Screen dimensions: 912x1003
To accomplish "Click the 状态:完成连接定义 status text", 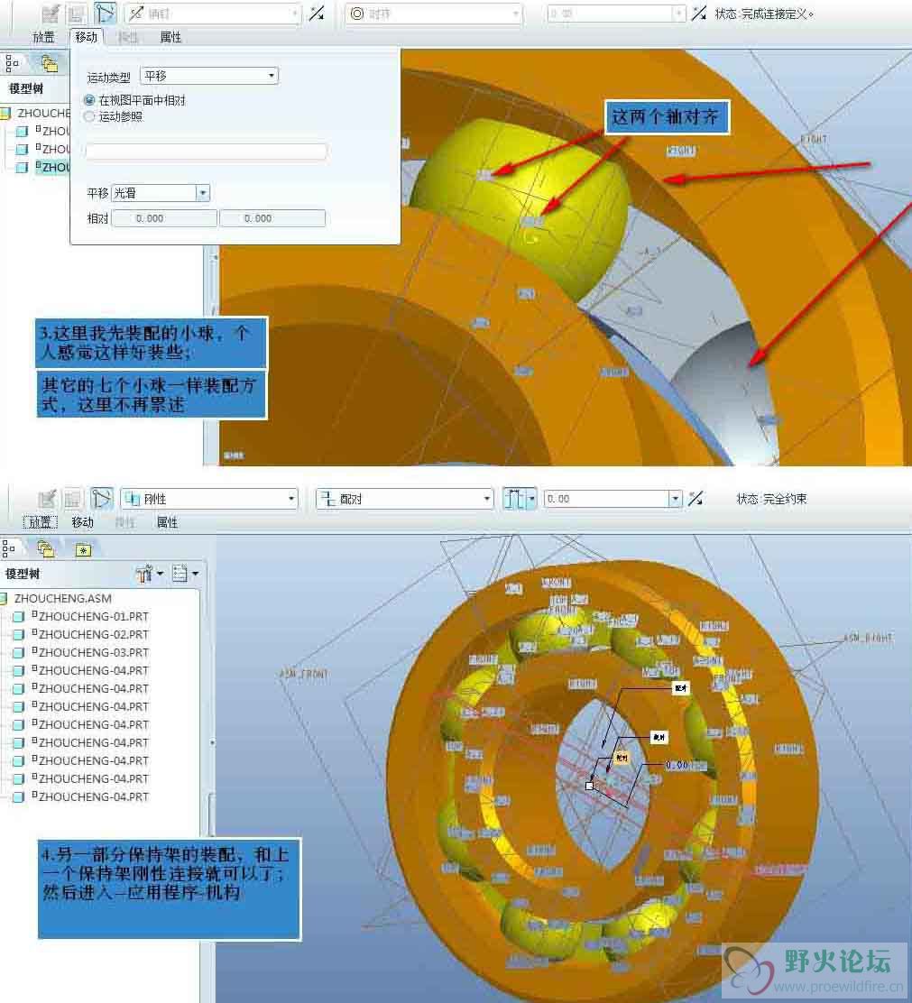I will pyautogui.click(x=764, y=14).
